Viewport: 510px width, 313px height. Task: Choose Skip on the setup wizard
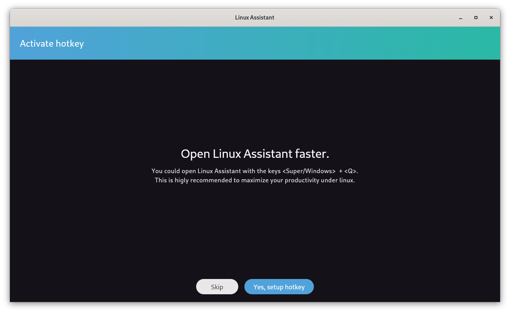coord(217,286)
